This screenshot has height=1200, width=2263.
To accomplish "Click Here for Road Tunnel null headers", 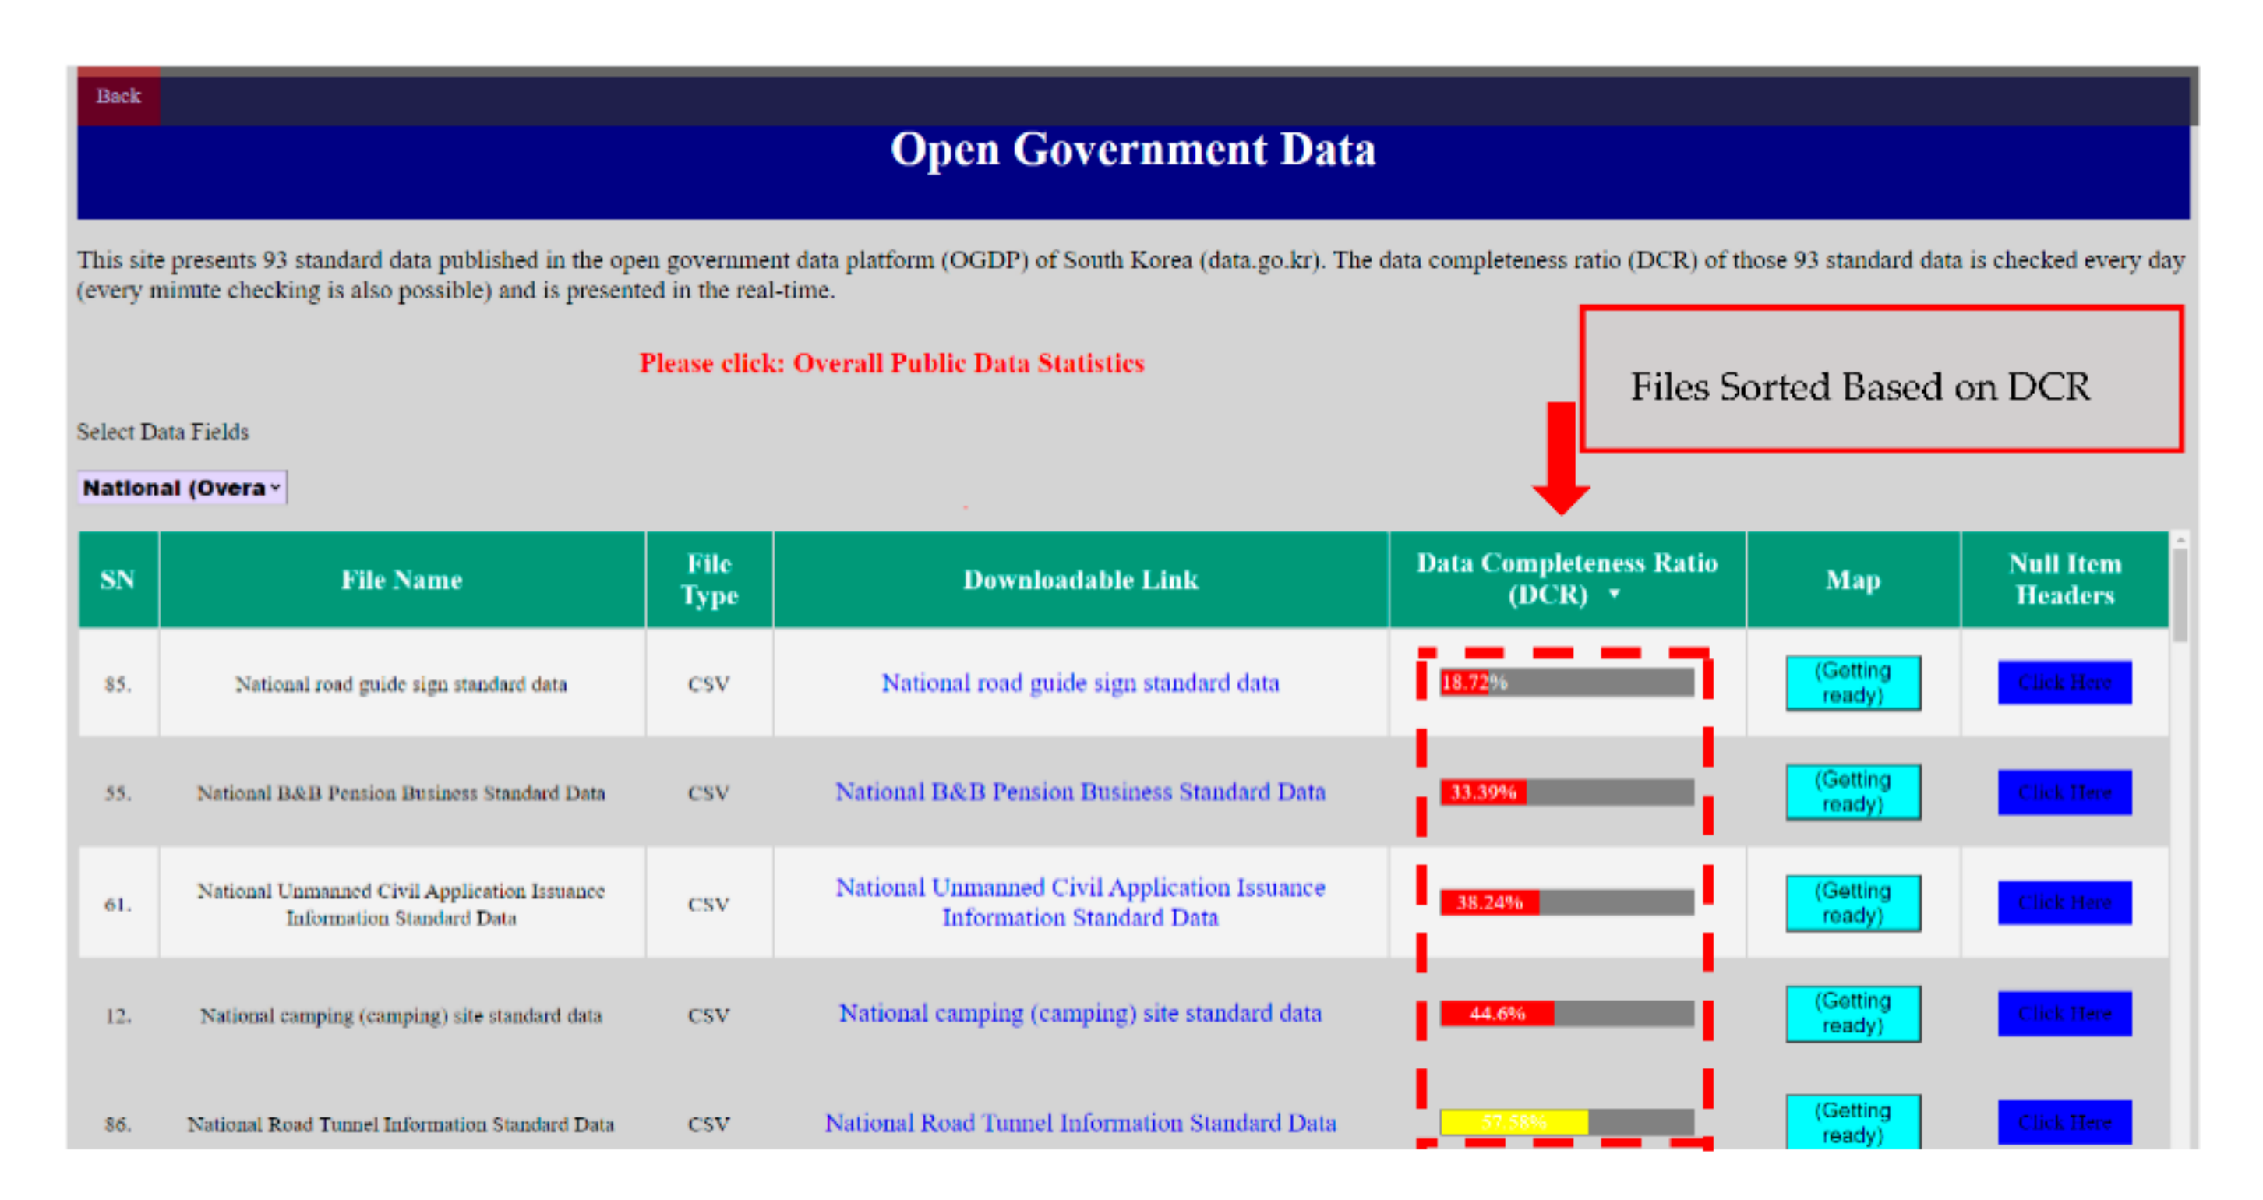I will [2064, 1122].
